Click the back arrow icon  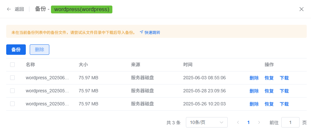9,9
